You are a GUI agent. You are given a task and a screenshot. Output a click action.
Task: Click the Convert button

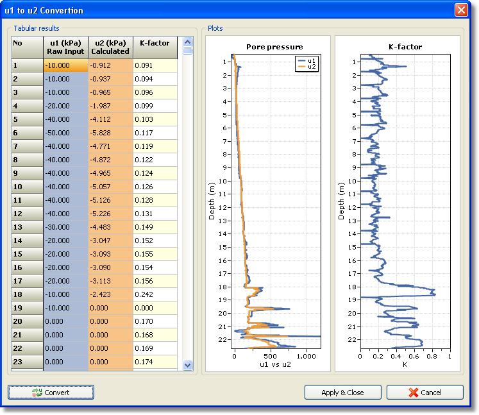click(x=51, y=392)
